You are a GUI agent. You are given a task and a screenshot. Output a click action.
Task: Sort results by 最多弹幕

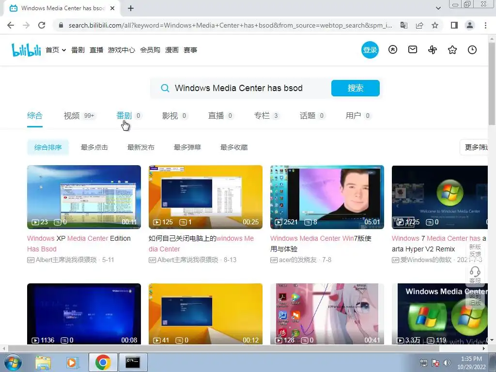(187, 147)
